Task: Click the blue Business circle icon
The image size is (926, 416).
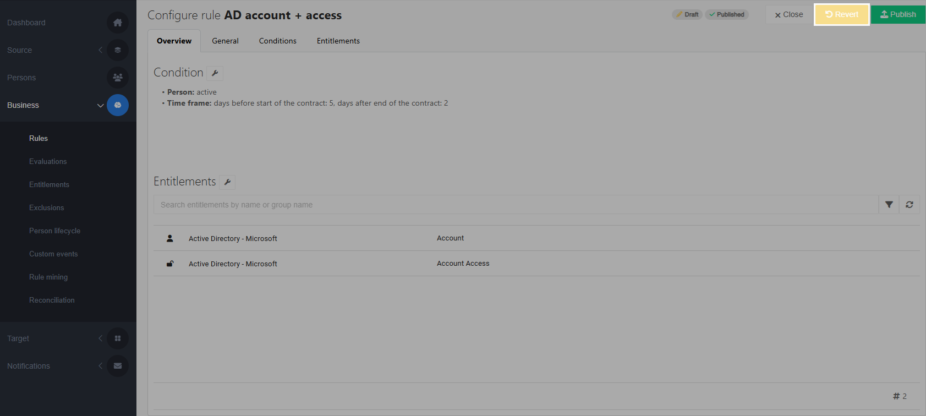Action: click(x=118, y=105)
